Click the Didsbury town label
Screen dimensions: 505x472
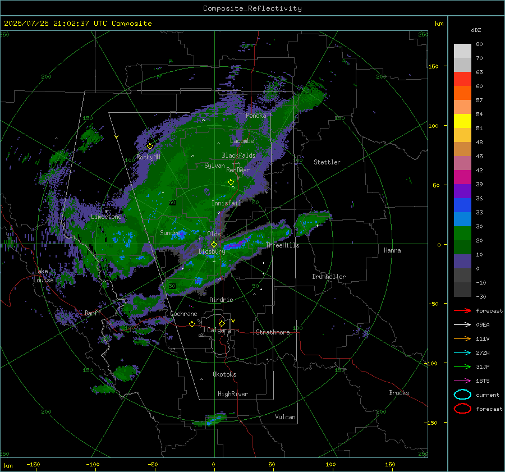212,251
